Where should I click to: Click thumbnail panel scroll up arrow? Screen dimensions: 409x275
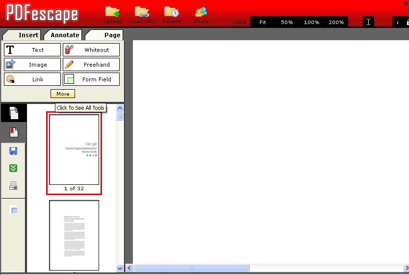(x=120, y=108)
